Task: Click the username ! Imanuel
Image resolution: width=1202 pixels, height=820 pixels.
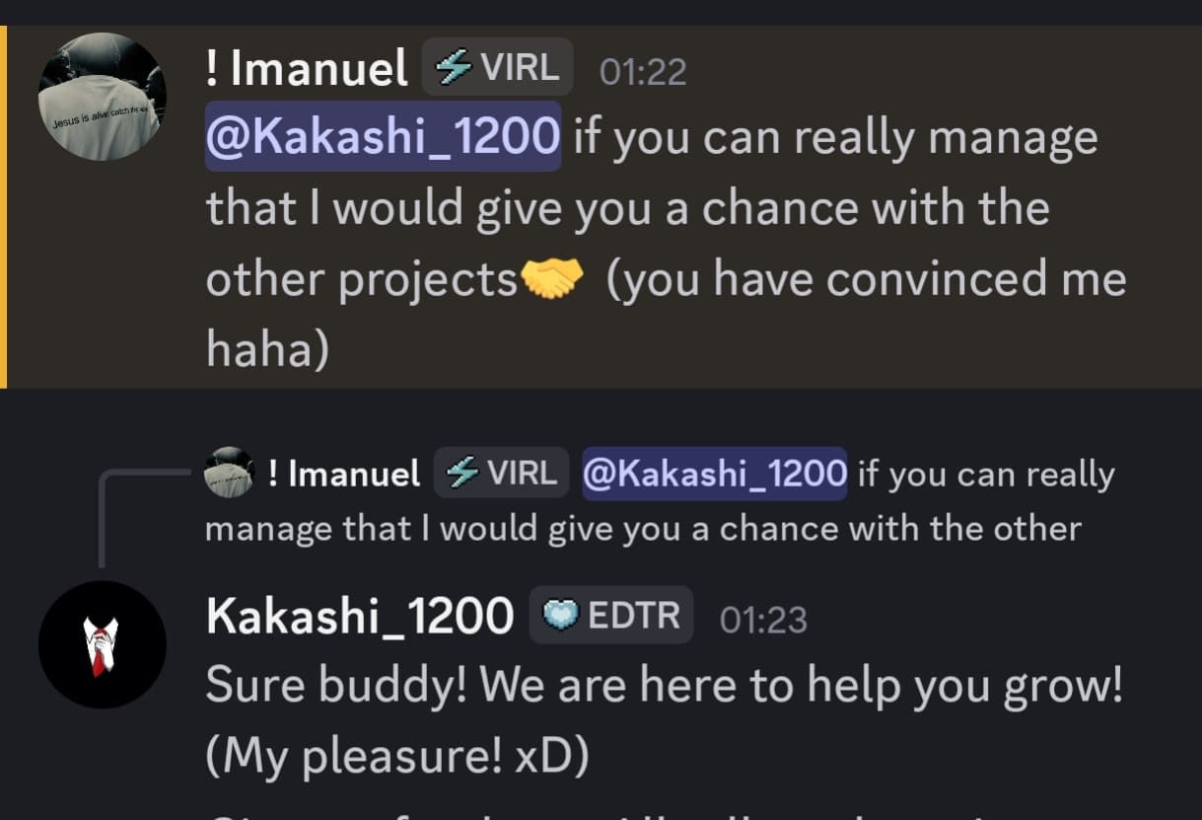Action: click(x=306, y=65)
